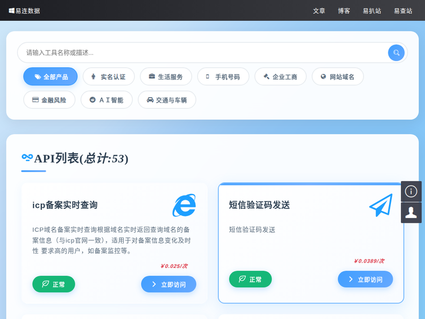This screenshot has width=425, height=319.
Task: Click 立即访问 on 短信验证码发送 card
Action: pyautogui.click(x=365, y=280)
